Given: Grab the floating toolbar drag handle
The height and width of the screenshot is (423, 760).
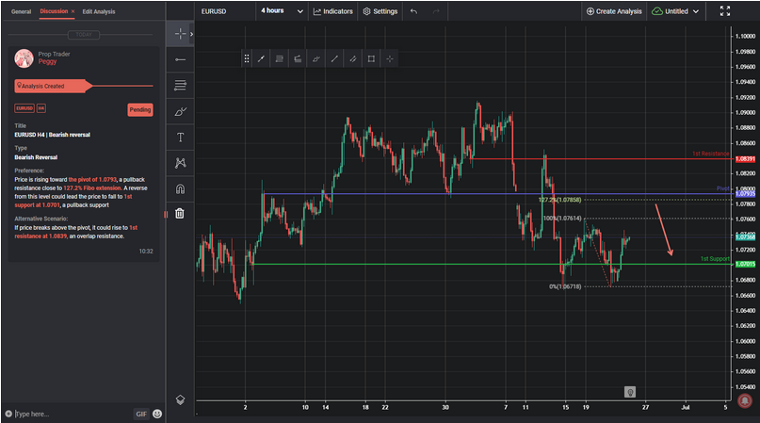Looking at the screenshot, I should point(247,58).
